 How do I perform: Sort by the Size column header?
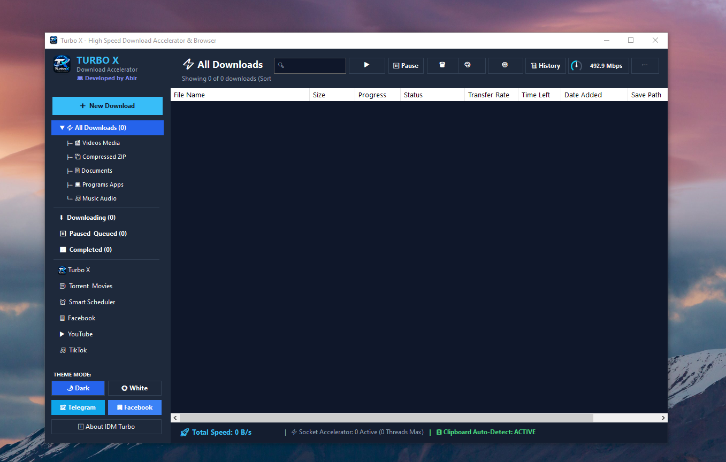tap(332, 95)
